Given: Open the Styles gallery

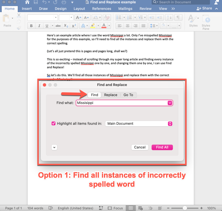Looking at the screenshot, I should tap(193, 21).
